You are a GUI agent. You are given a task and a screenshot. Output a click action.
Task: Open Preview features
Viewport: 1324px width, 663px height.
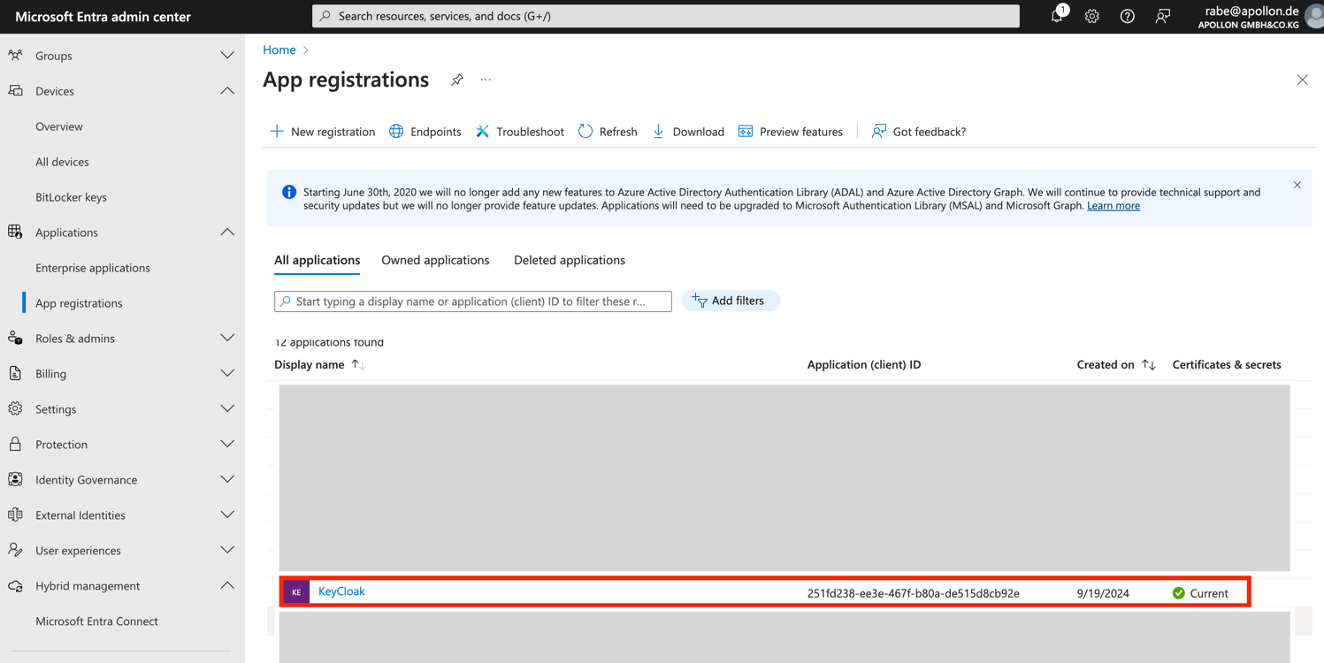pyautogui.click(x=791, y=132)
